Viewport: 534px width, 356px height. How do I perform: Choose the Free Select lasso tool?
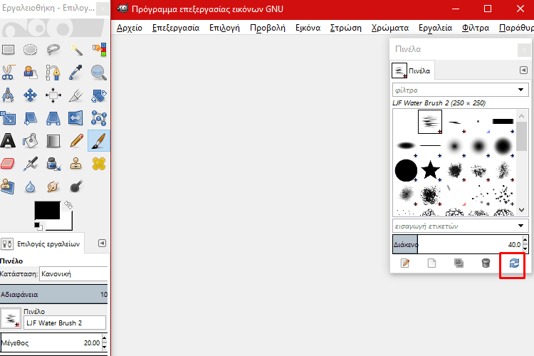pos(53,50)
